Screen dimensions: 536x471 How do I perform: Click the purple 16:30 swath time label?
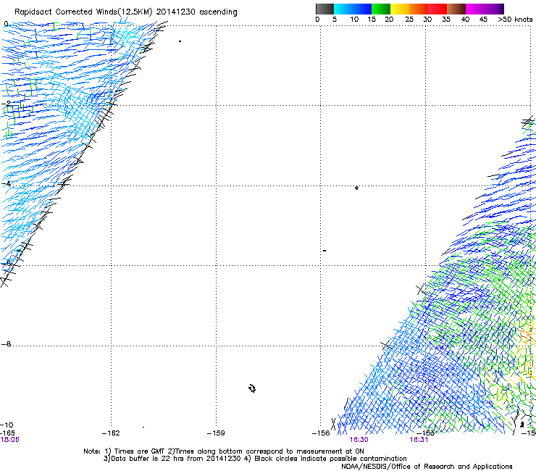(359, 440)
